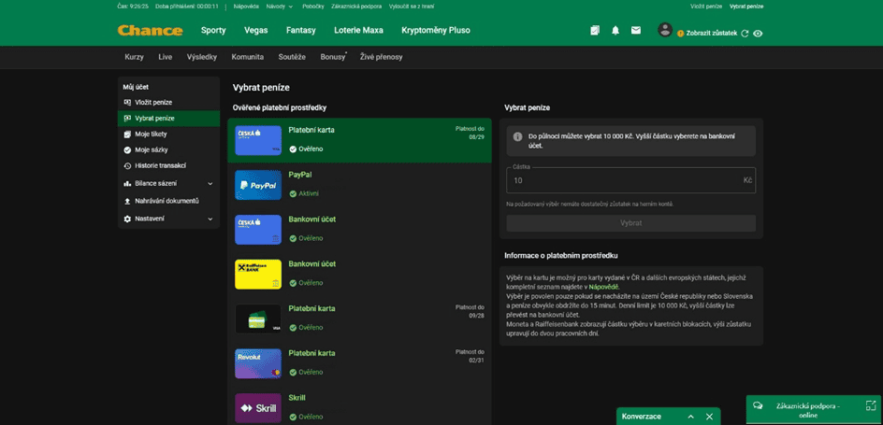Open the Návody dropdown in top bar

280,7
